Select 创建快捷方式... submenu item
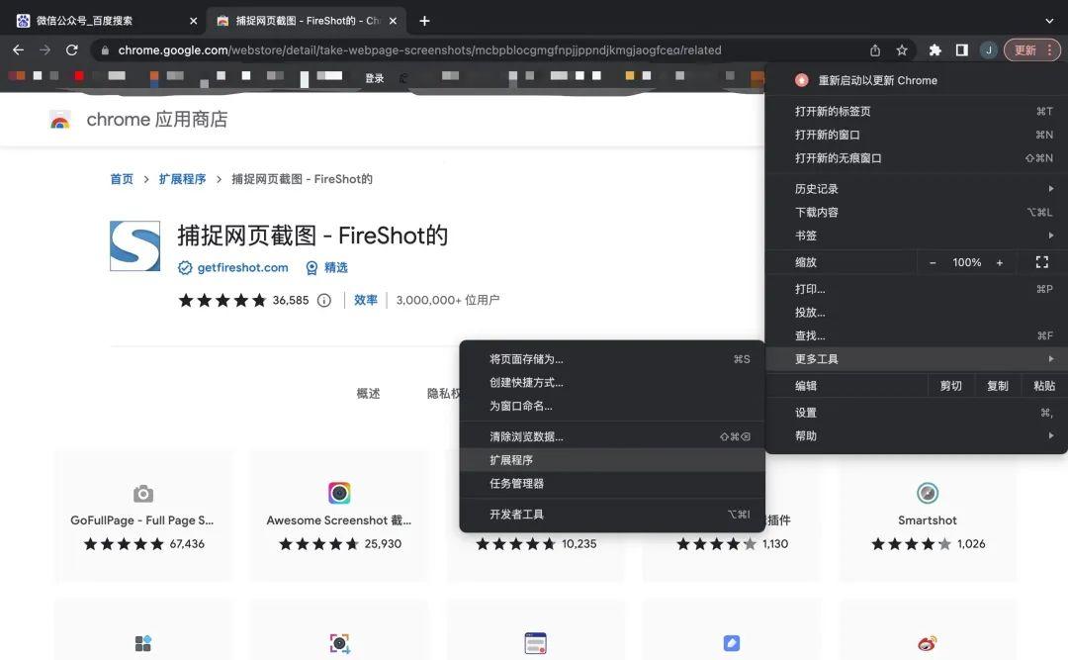This screenshot has height=660, width=1068. click(612, 382)
